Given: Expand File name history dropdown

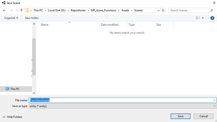Looking at the screenshot, I should click(x=214, y=100).
